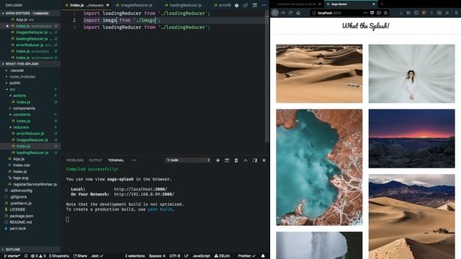Screen dimensions: 461x259
Task: Click the sync icon in the status bar
Action: tap(26, 256)
